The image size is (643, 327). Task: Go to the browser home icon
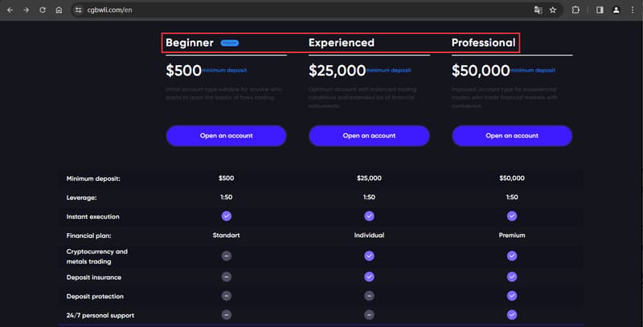(x=59, y=10)
